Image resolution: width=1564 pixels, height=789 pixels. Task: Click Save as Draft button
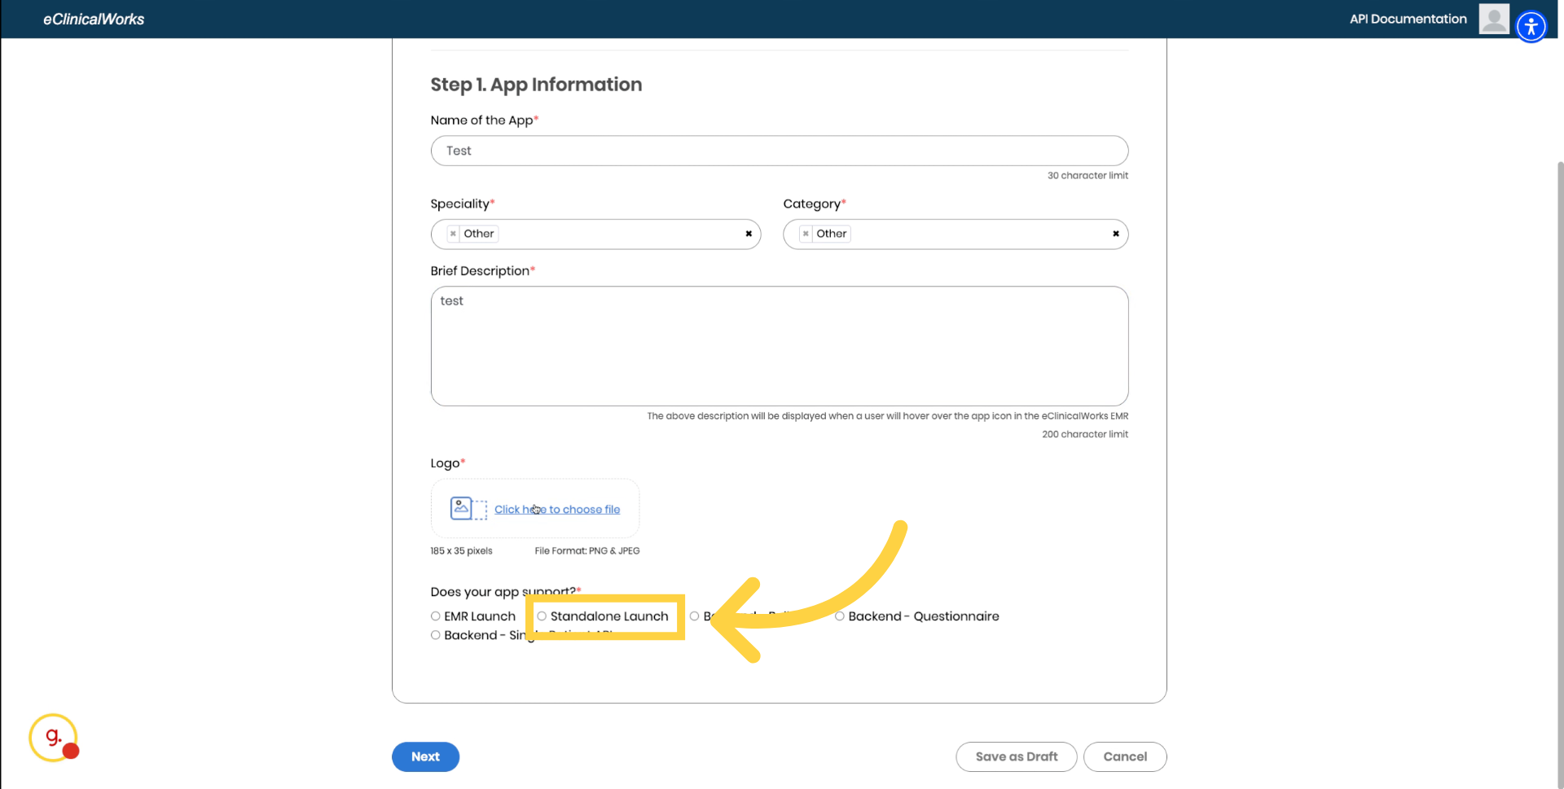coord(1016,756)
